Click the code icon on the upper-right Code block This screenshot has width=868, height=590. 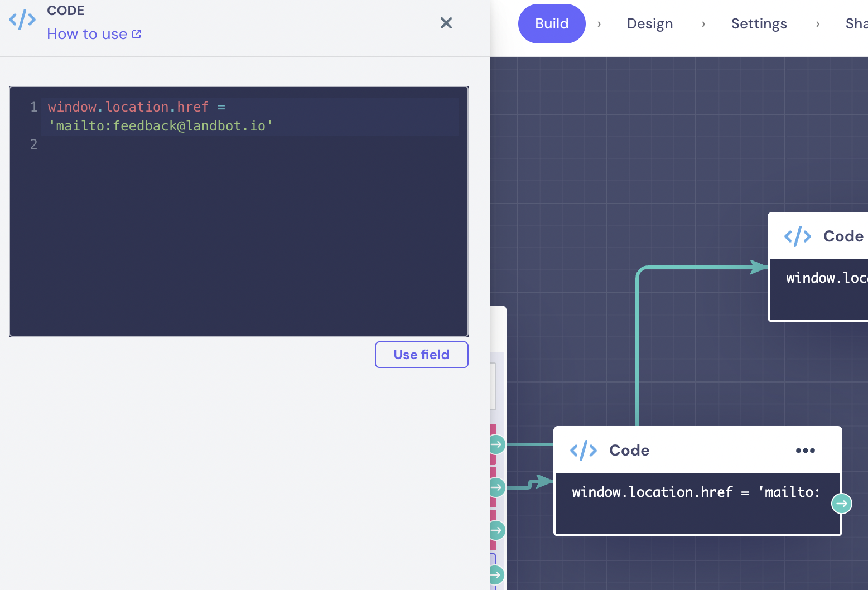pyautogui.click(x=797, y=236)
